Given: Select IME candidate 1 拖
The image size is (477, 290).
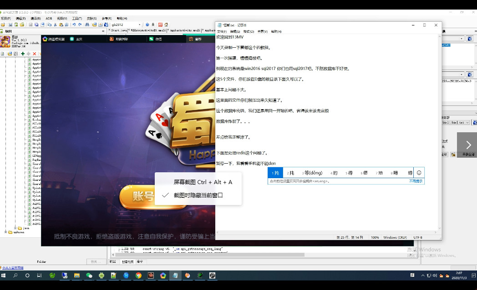Looking at the screenshot, I should (275, 173).
